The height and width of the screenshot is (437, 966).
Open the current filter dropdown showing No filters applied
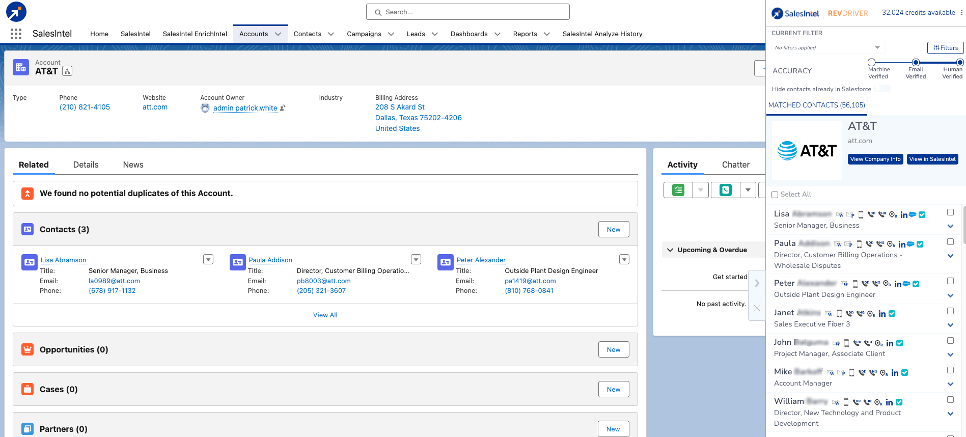click(x=828, y=48)
